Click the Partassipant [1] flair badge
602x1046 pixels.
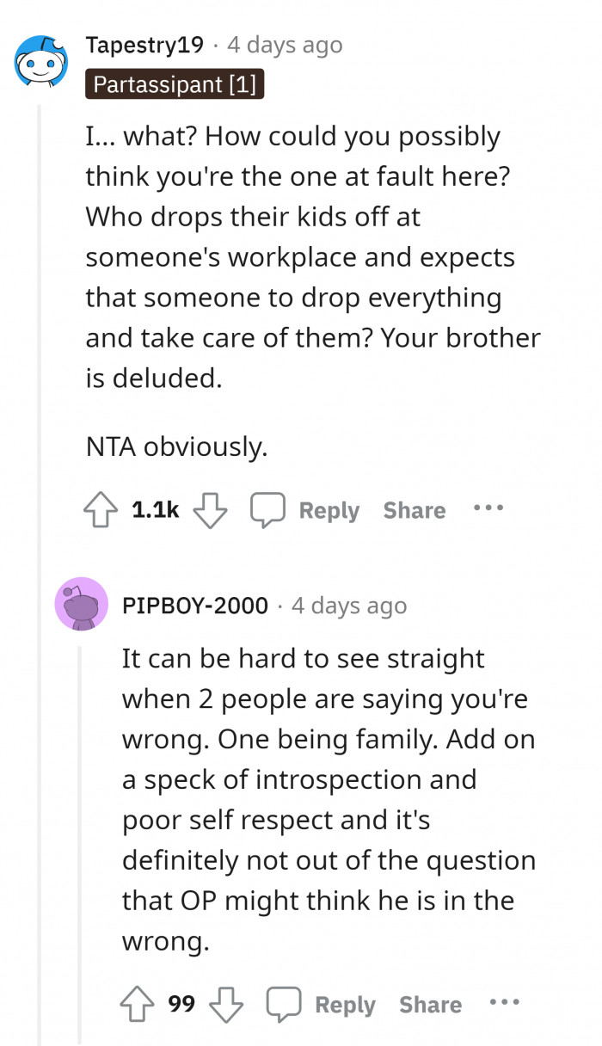[175, 84]
